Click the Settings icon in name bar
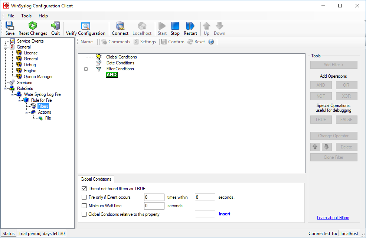 [x=136, y=42]
